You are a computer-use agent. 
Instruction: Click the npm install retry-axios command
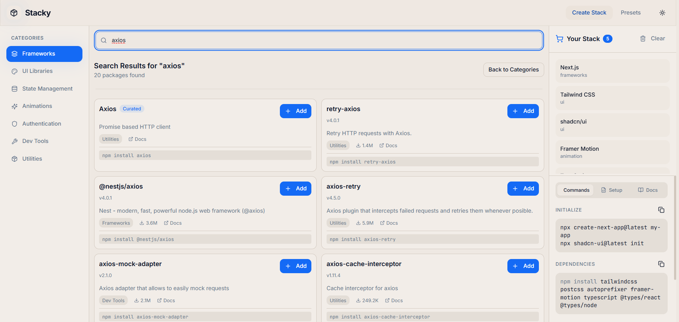click(x=432, y=162)
